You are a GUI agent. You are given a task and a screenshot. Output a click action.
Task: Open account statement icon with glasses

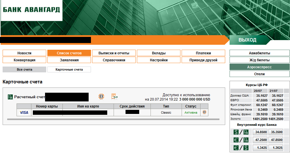pyautogui.click(x=114, y=96)
